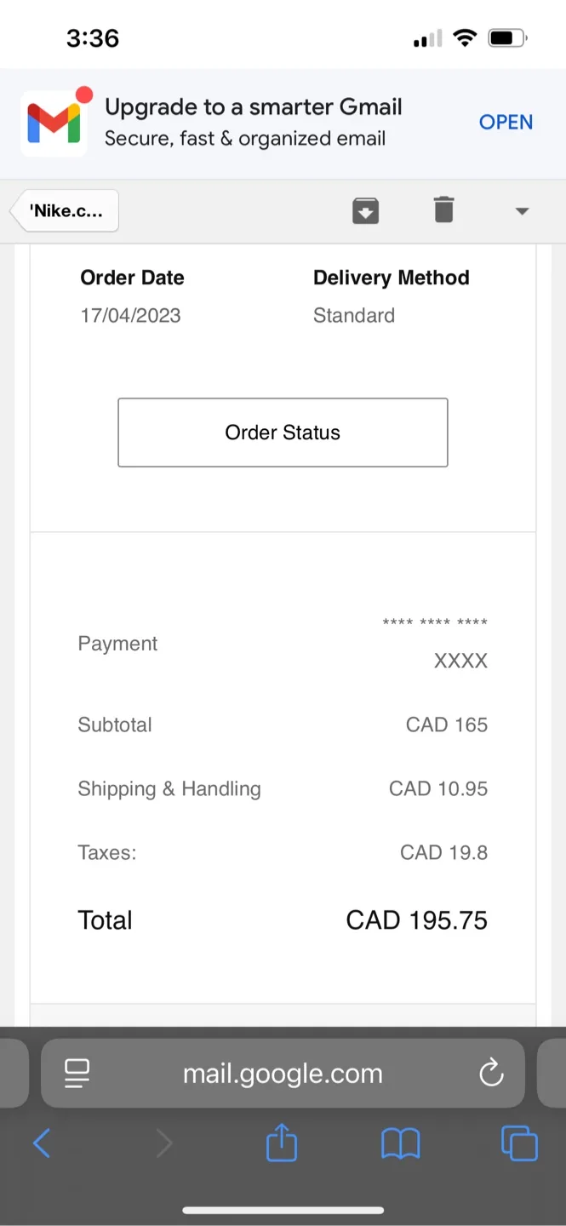Tap the order date 17/04/2023
This screenshot has width=566, height=1226.
(x=131, y=316)
